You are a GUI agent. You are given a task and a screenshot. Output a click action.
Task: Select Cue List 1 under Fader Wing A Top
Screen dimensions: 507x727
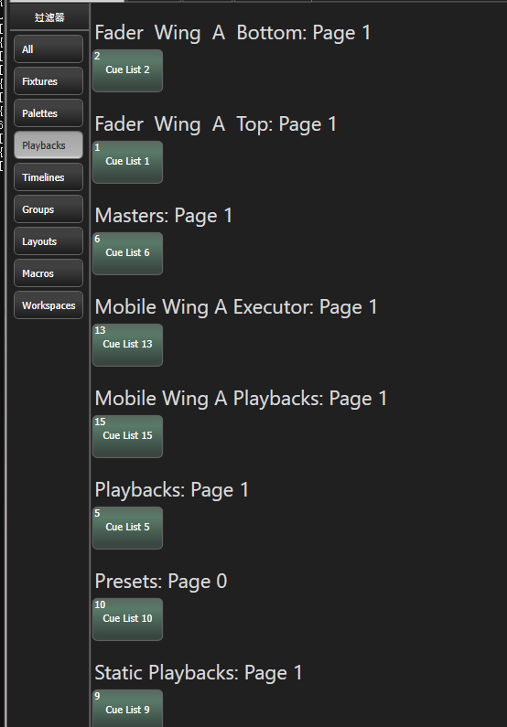point(127,162)
